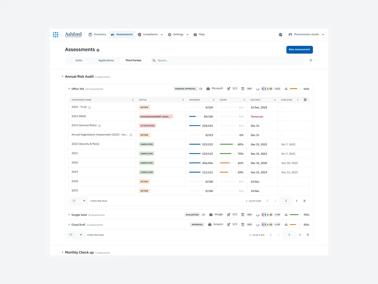378x284 pixels.
Task: Switch to the Applications tab
Action: tap(106, 60)
